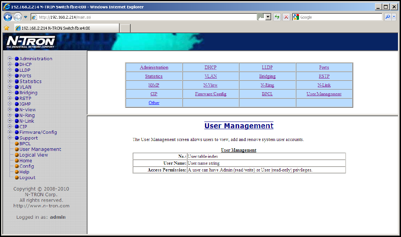Click the IGMP link in the table

click(154, 85)
